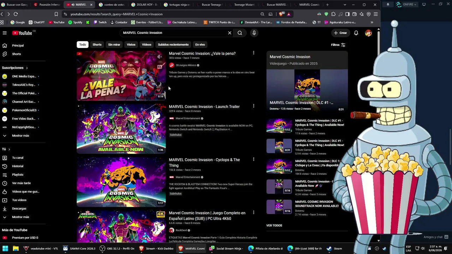Bookmark this page in the address bar

56,14
